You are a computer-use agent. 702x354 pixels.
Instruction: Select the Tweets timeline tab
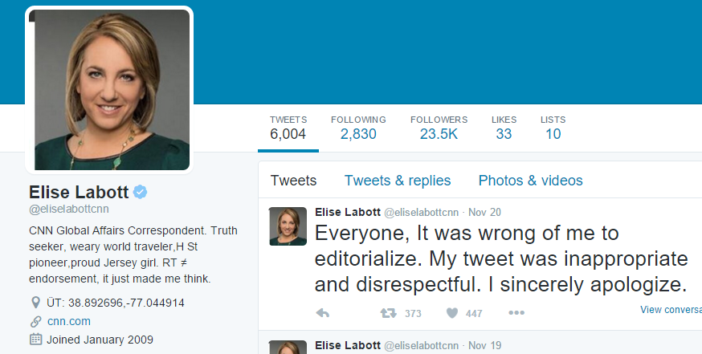pos(293,181)
